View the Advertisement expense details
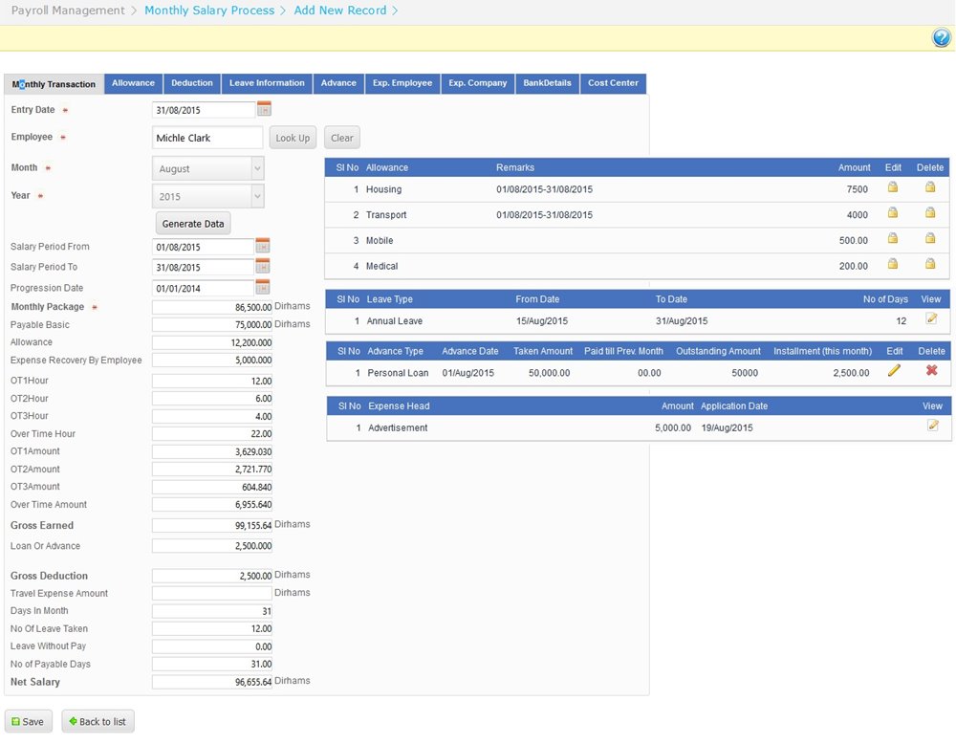956x744 pixels. tap(933, 425)
